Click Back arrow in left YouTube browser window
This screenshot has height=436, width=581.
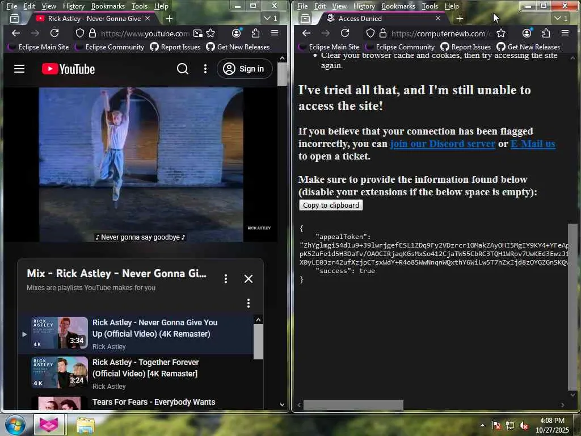click(16, 33)
